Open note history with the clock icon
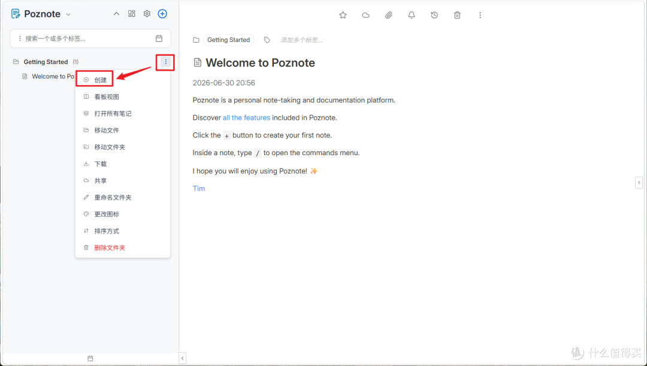The width and height of the screenshot is (647, 366). coord(434,15)
